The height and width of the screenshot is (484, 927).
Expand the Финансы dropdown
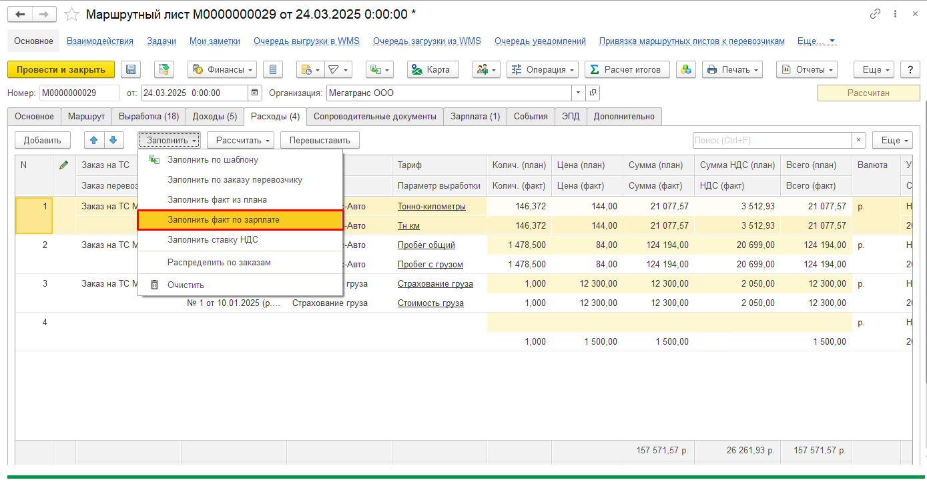tap(223, 69)
